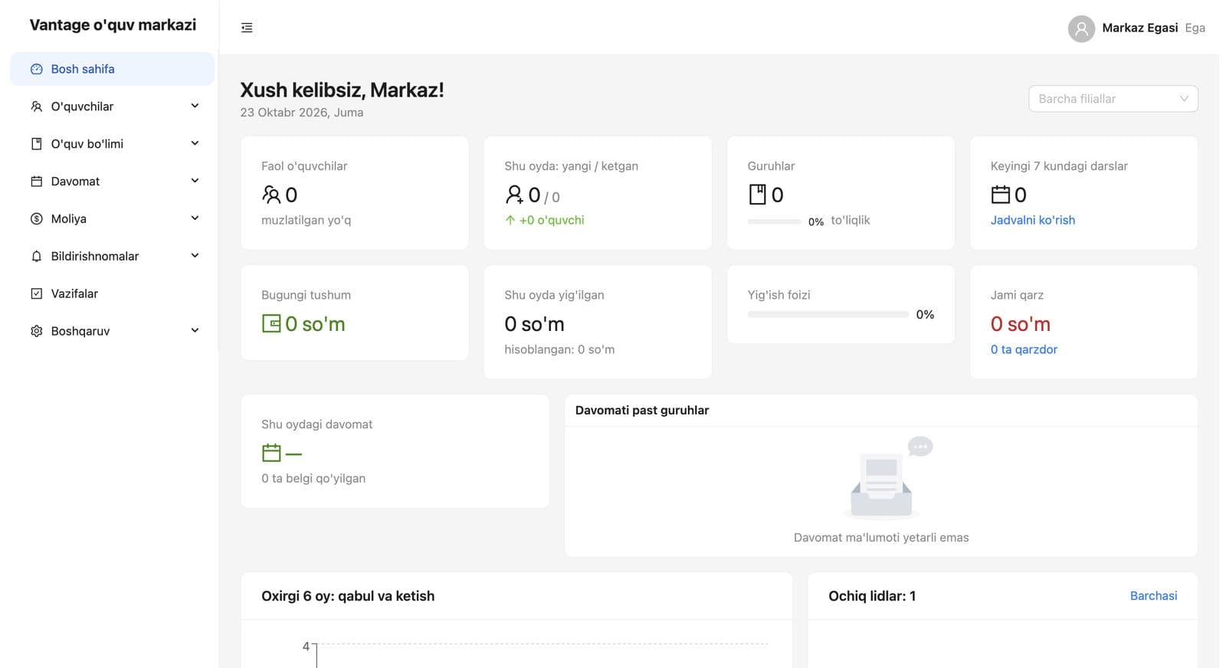Click the green +0 o'quvchi text
1226x668 pixels.
point(551,220)
